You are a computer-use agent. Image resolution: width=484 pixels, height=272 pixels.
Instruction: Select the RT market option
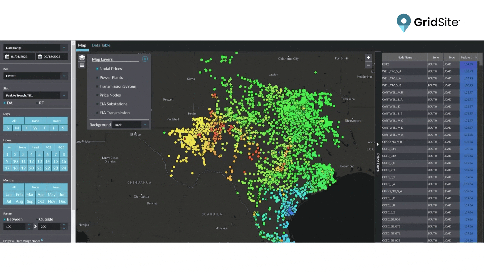coord(37,103)
